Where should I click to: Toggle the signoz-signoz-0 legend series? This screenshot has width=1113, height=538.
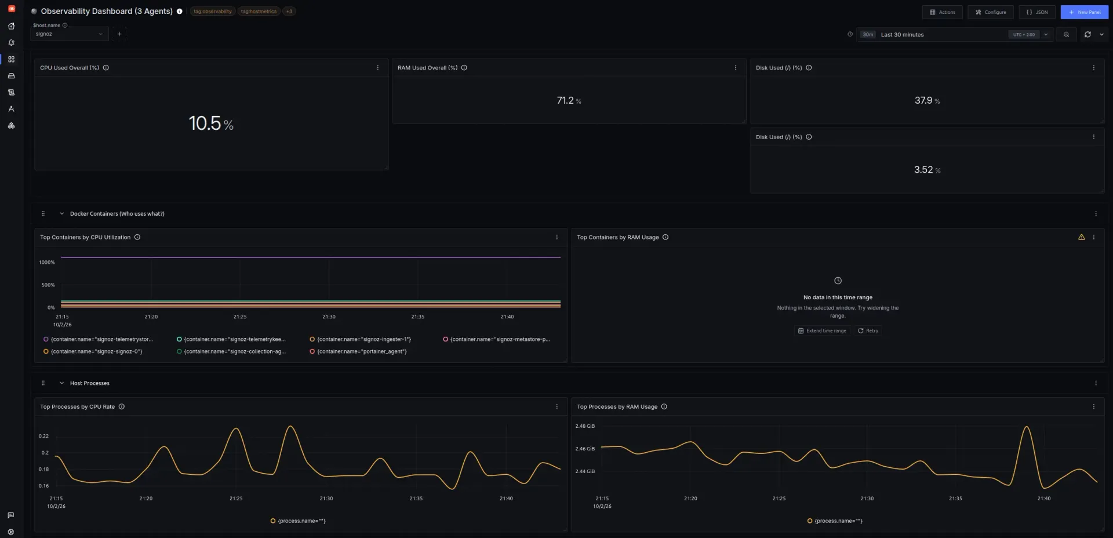coord(93,351)
